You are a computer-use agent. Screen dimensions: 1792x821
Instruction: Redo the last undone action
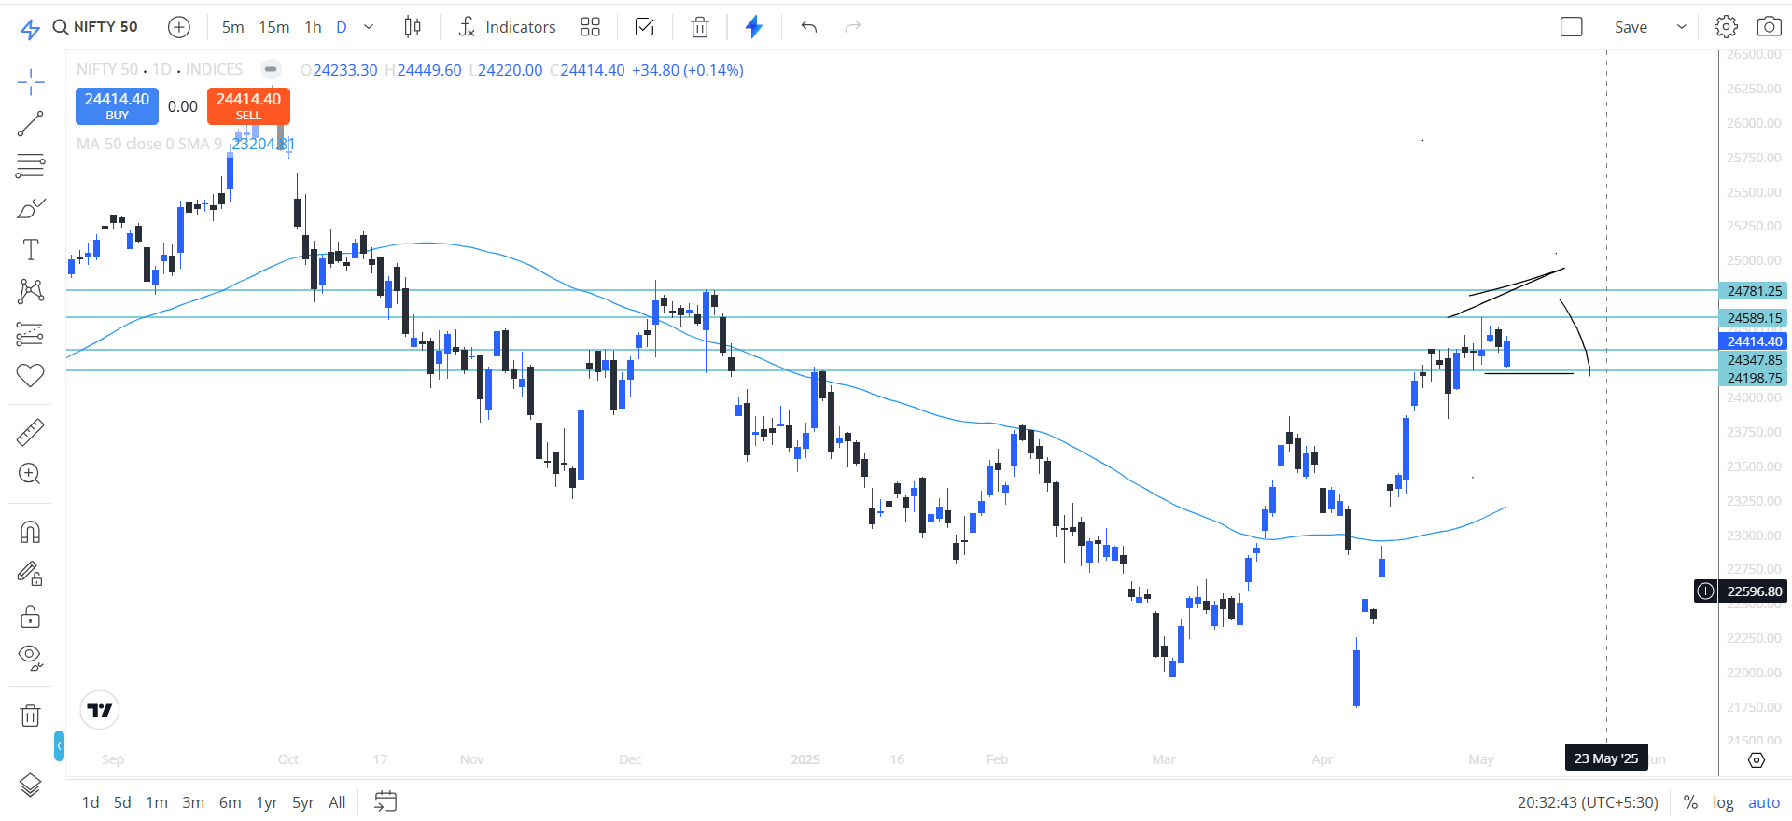(x=852, y=27)
